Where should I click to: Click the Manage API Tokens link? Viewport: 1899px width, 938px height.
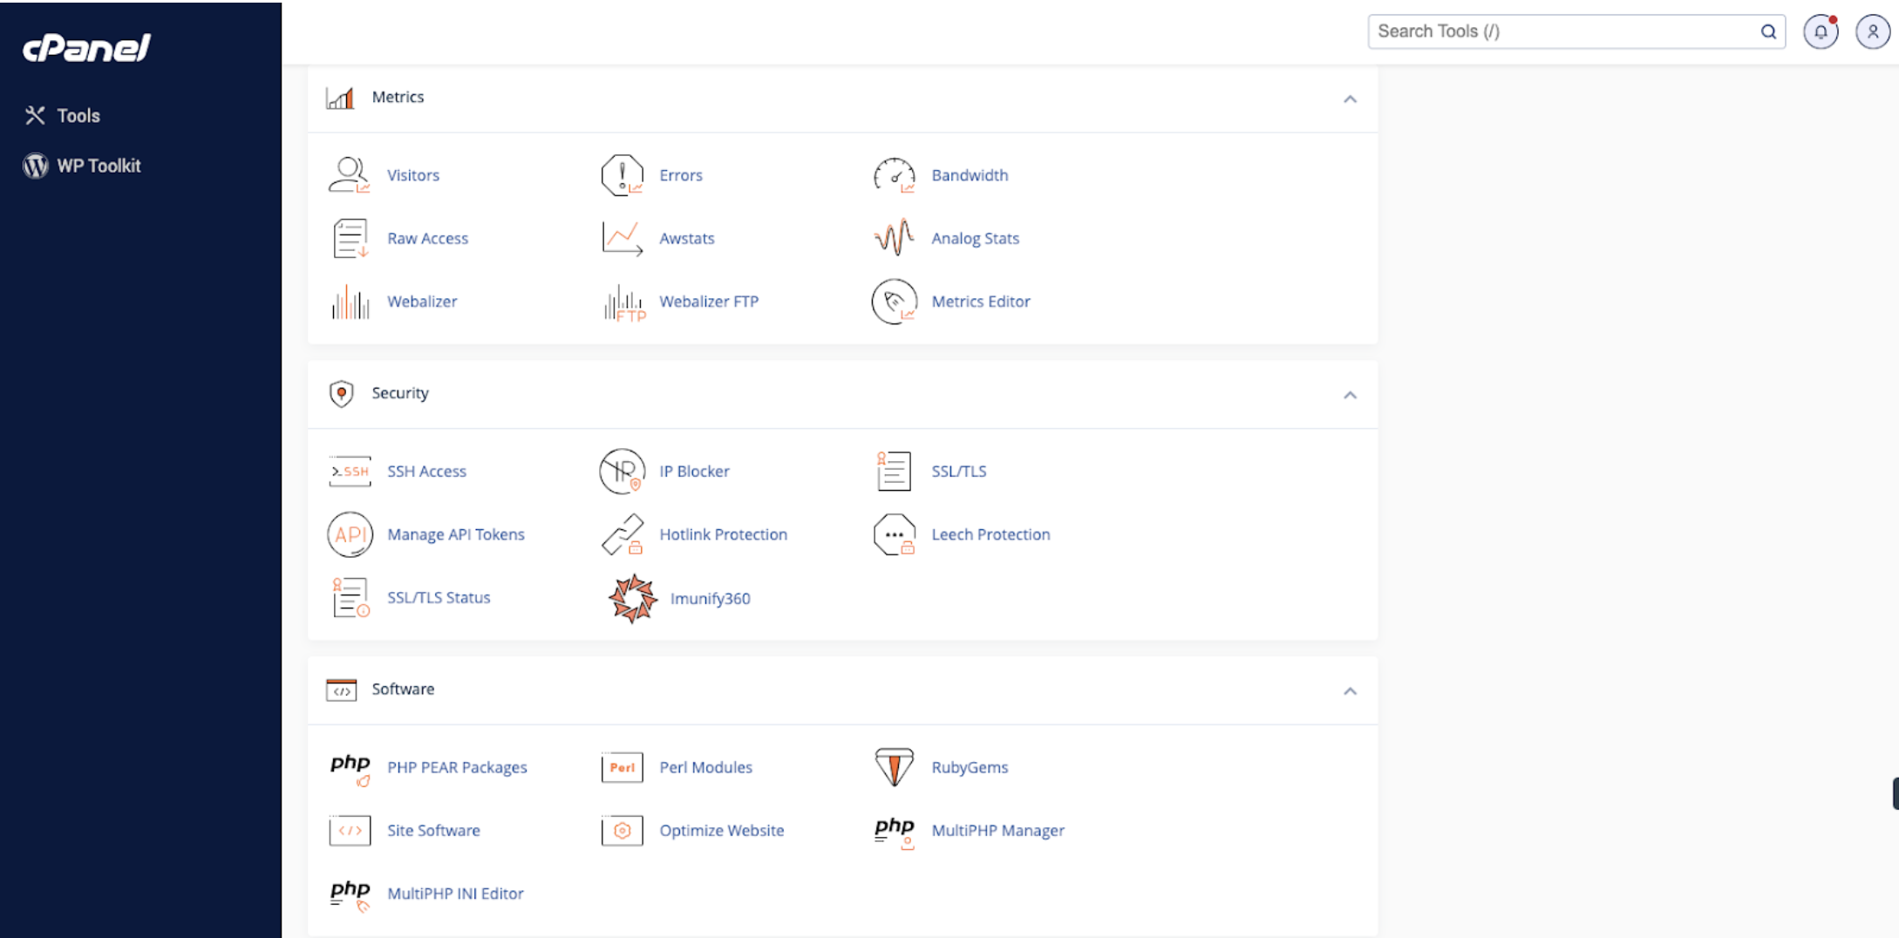point(456,534)
